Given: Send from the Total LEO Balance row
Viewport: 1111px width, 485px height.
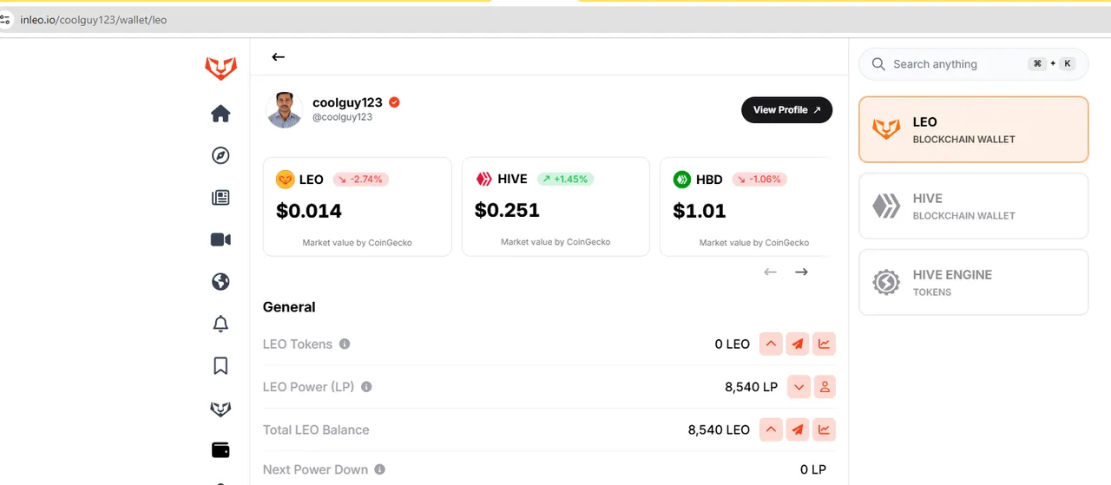Looking at the screenshot, I should (x=798, y=429).
